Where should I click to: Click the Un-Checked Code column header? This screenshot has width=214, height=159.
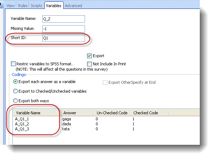click(112, 113)
